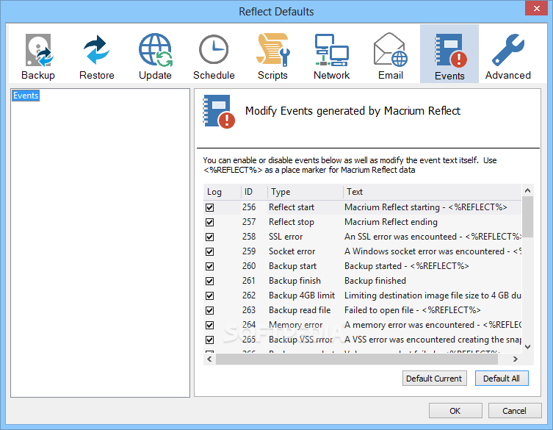Click the Default All button

coord(502,379)
